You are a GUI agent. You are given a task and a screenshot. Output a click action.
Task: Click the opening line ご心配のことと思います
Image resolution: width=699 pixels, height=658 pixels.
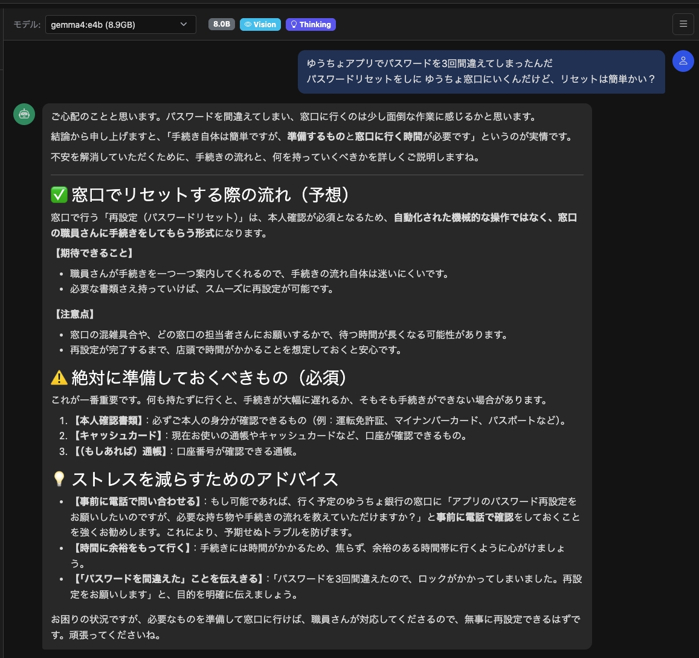[x=294, y=117]
